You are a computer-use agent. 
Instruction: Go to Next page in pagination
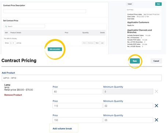tap(97, 43)
